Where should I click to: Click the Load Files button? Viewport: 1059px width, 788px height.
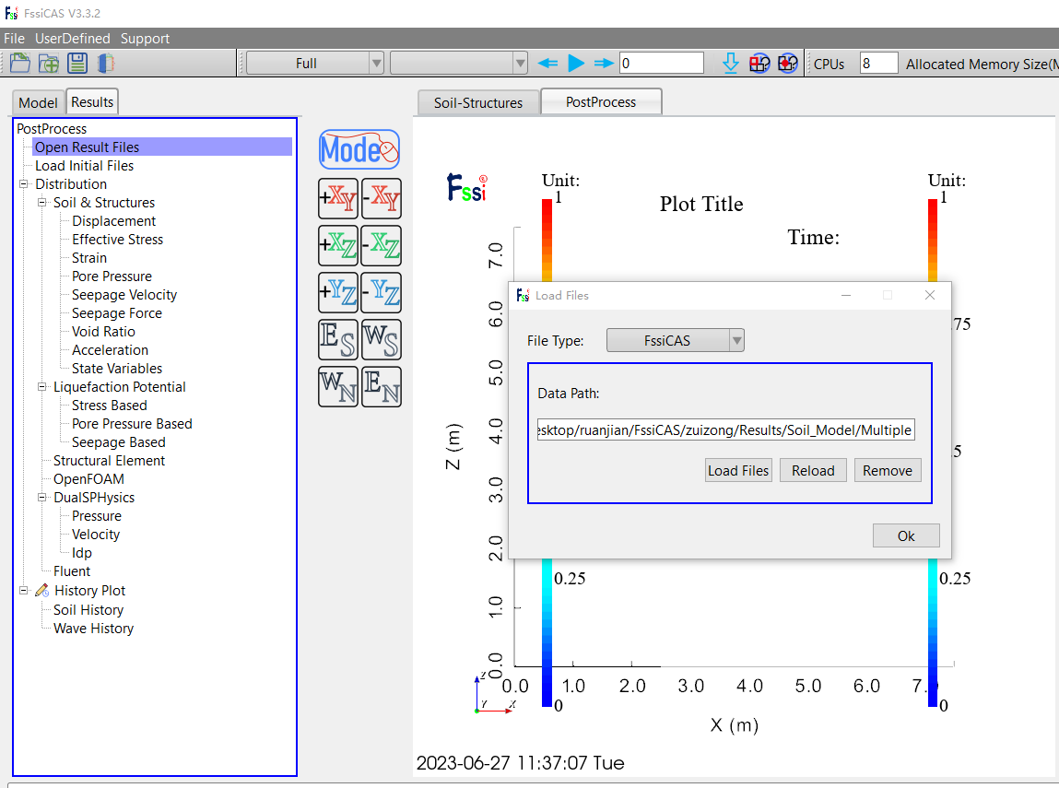pos(738,471)
